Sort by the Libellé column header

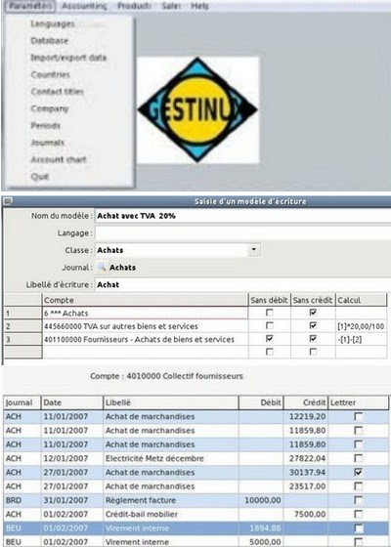(x=171, y=402)
